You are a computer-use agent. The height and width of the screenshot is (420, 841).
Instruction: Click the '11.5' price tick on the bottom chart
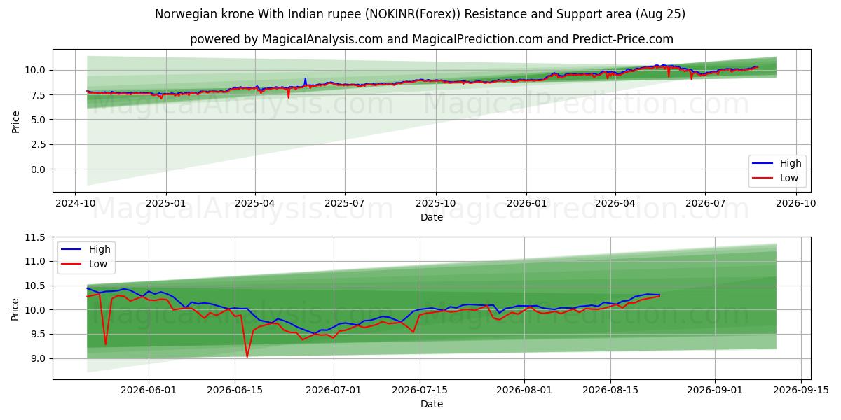36,237
